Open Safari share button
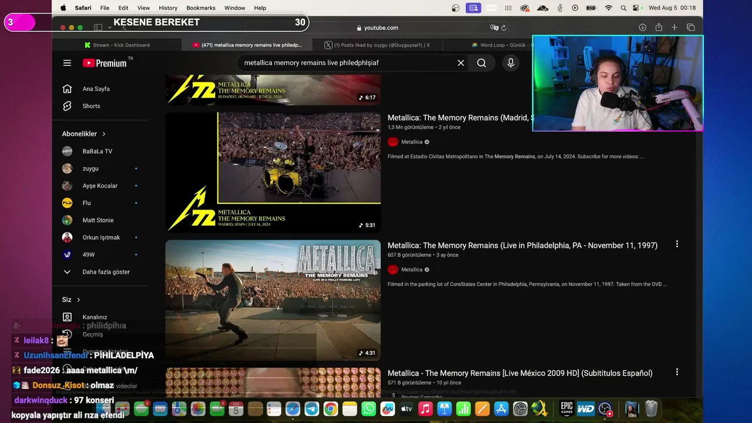752x423 pixels. point(659,28)
